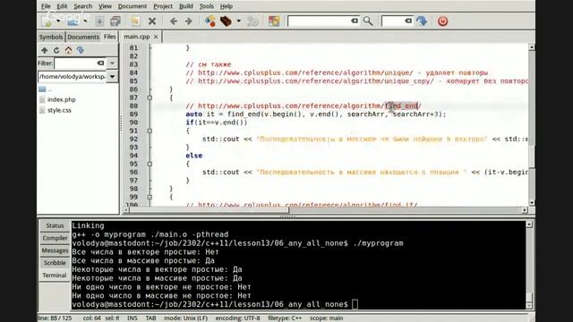
Task: Open the Messages tab
Action: coord(55,250)
